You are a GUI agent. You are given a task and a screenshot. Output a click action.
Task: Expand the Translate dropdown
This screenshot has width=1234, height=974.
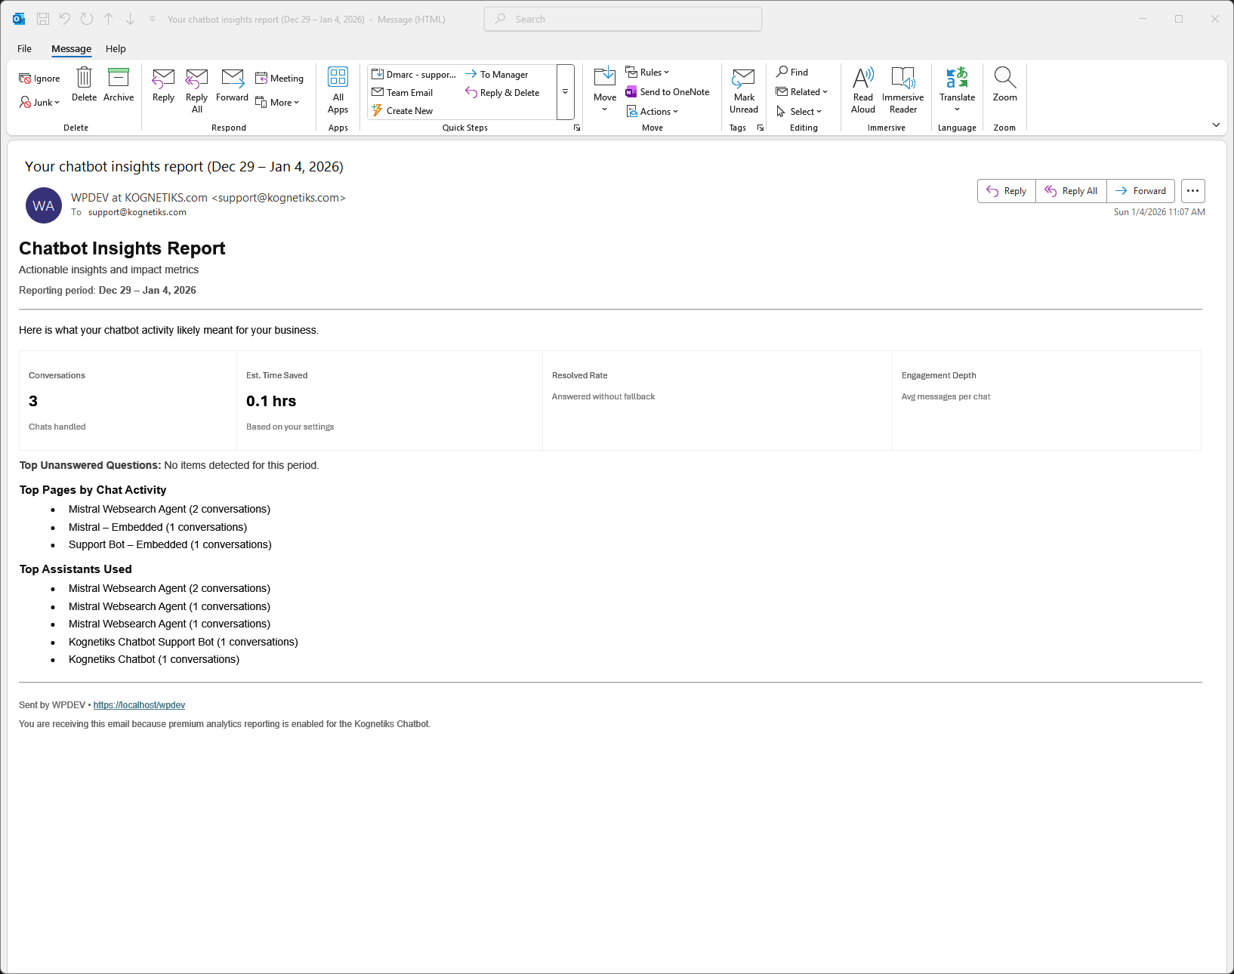click(x=957, y=109)
